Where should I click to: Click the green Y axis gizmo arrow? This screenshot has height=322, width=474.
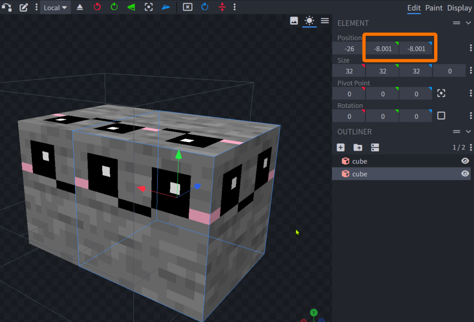click(179, 154)
